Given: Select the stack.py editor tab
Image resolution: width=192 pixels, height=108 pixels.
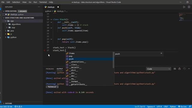Looking at the screenshot, I should [51, 7].
